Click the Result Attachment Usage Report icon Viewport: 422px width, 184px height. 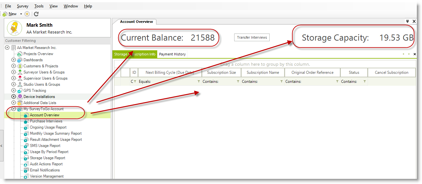[x=26, y=140]
